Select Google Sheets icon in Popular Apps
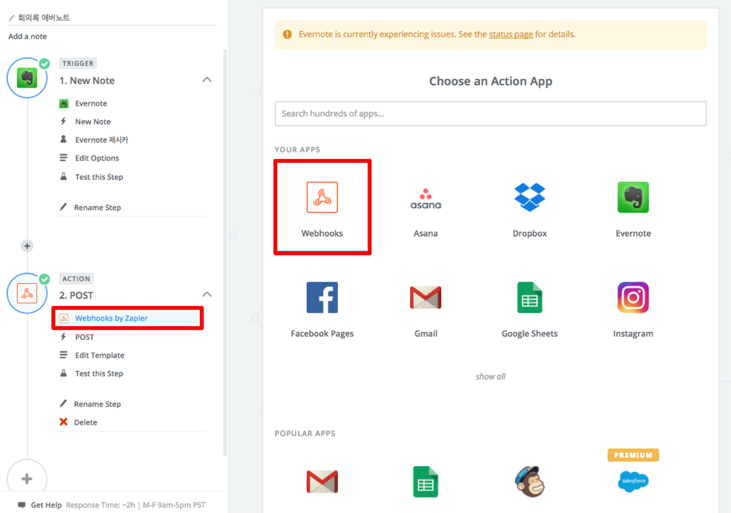 (x=426, y=482)
